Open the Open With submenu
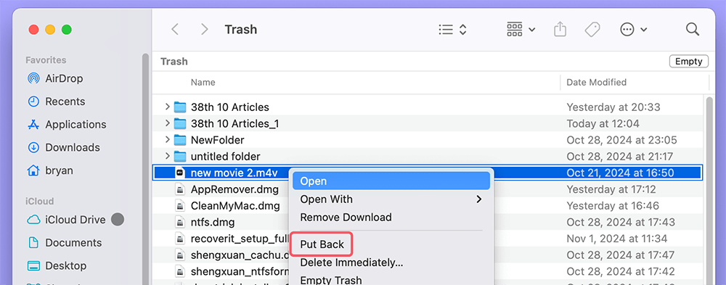This screenshot has height=285, width=726. (x=391, y=199)
